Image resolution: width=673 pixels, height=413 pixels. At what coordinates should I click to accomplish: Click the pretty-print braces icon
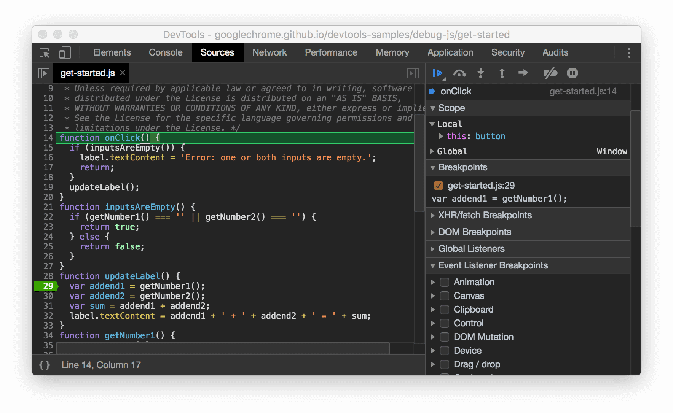point(45,365)
